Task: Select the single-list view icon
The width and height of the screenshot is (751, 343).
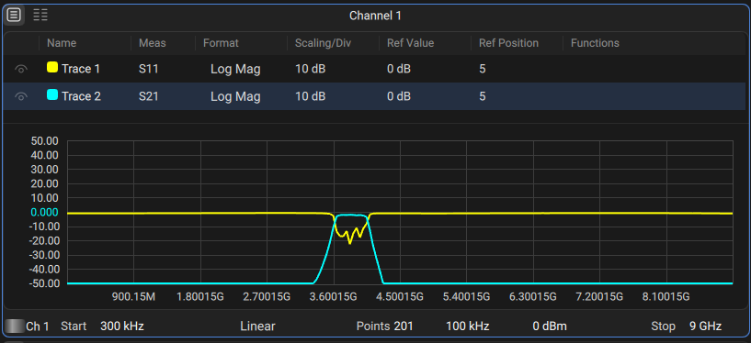Action: tap(14, 16)
